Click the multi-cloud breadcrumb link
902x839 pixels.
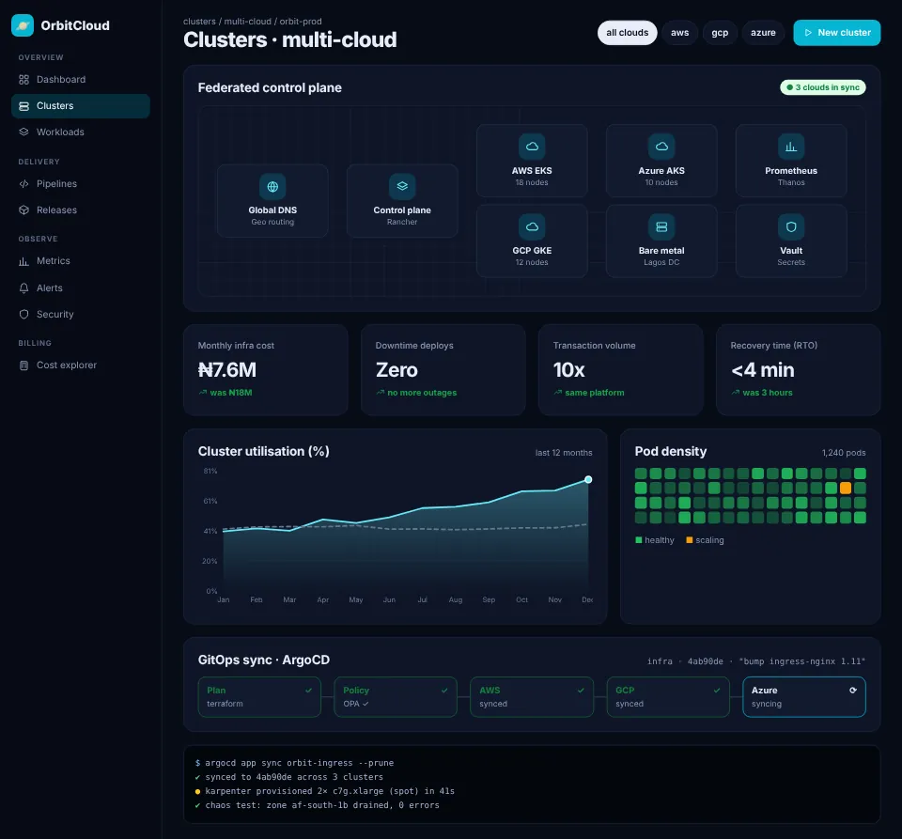point(247,22)
